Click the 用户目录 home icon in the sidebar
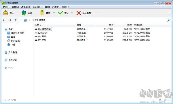173x104 pixels. [9, 41]
